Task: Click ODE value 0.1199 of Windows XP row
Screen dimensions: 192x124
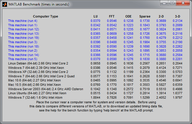Action: click(128, 72)
